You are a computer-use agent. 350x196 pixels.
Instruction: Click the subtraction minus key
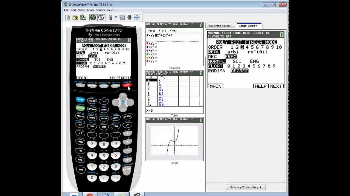click(127, 151)
